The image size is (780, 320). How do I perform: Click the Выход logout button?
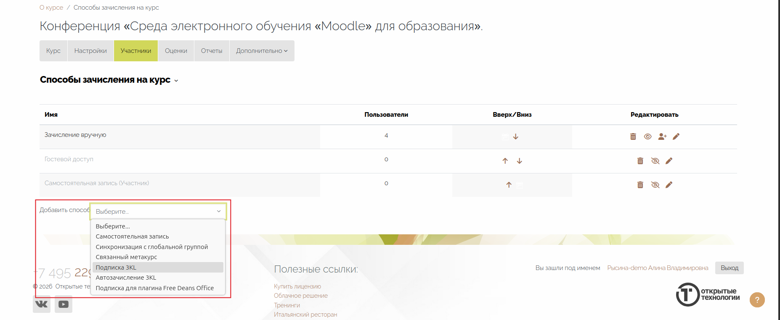point(729,268)
